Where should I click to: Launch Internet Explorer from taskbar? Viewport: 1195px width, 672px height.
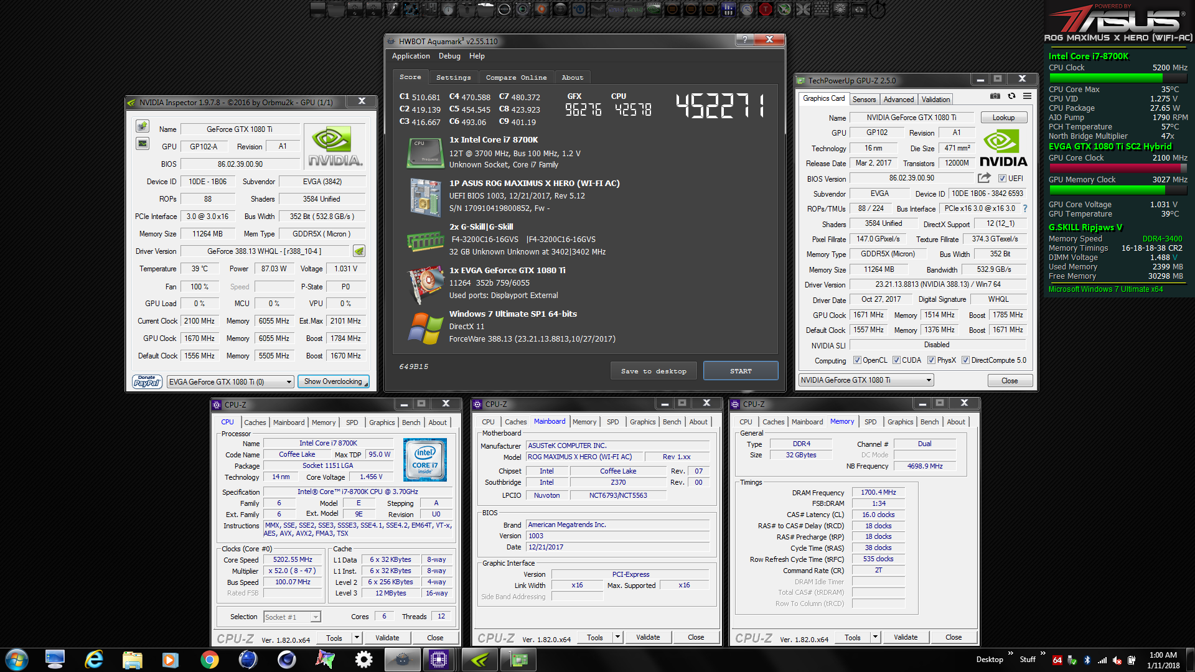(x=94, y=660)
